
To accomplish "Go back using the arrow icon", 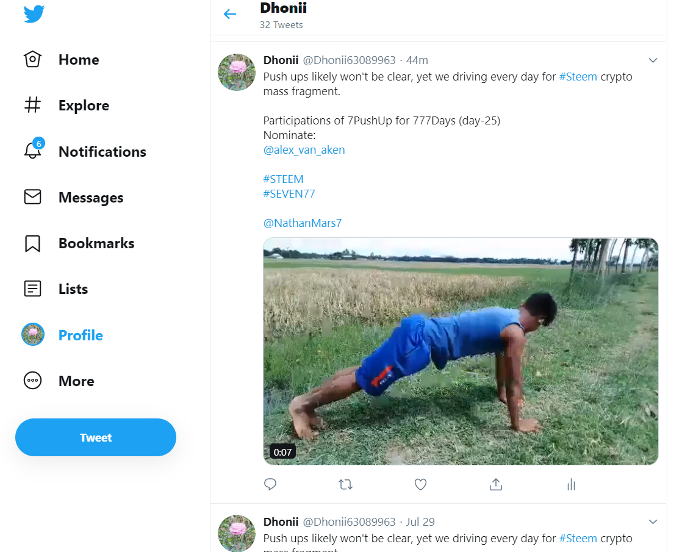I will click(x=230, y=14).
